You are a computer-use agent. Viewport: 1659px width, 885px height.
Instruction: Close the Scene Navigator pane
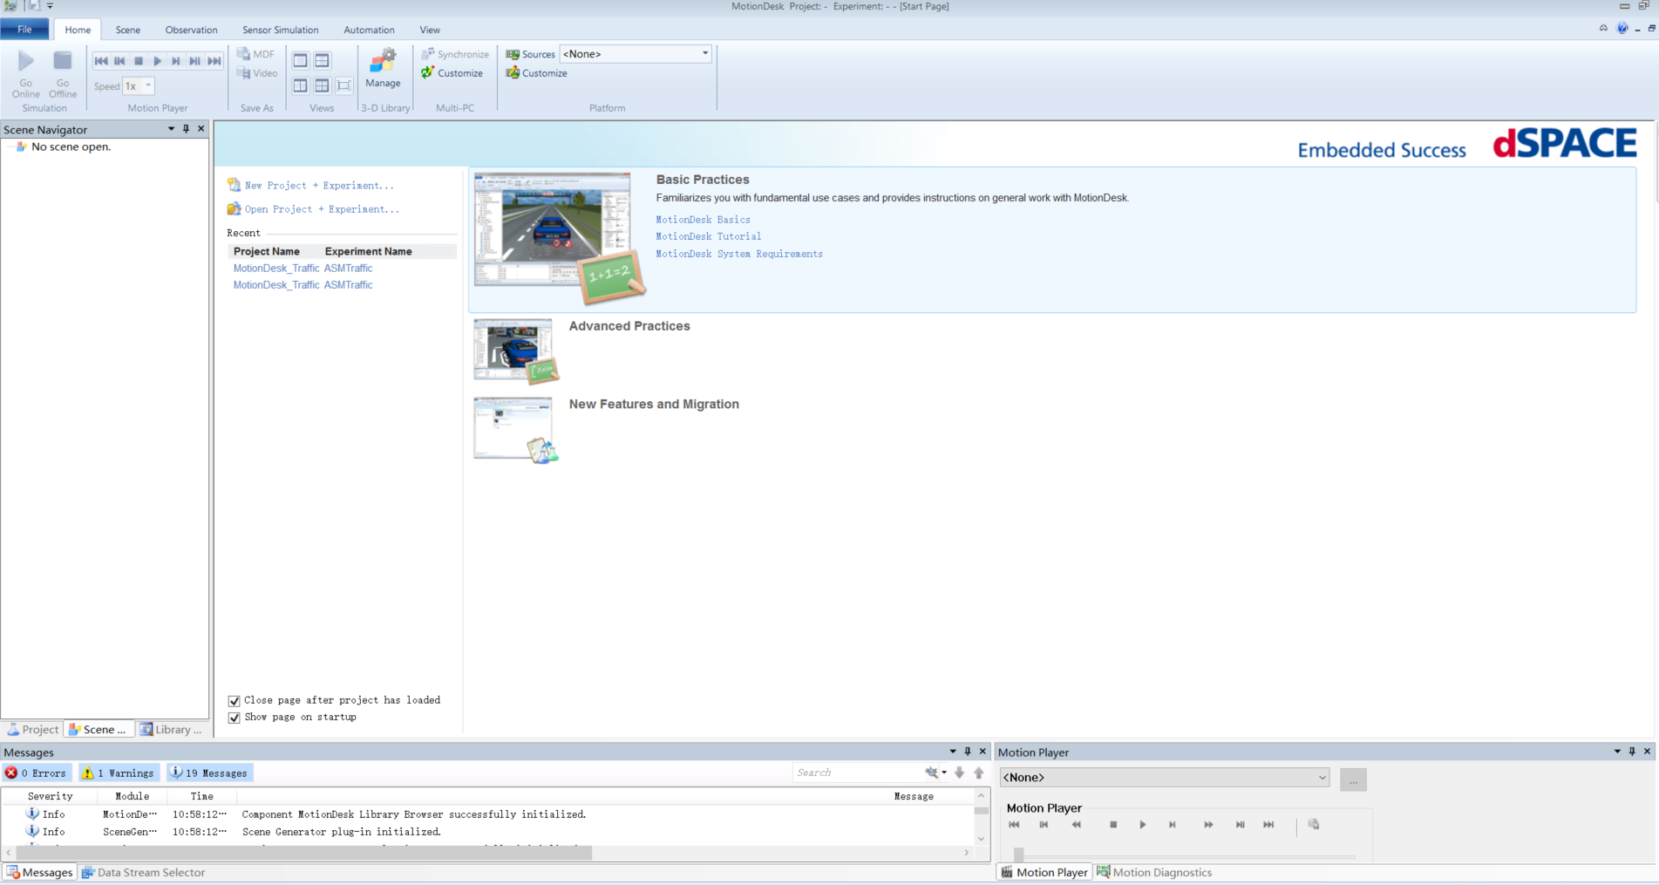(201, 129)
